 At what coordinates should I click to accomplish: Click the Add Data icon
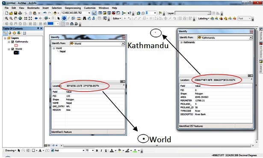coord(55,13)
